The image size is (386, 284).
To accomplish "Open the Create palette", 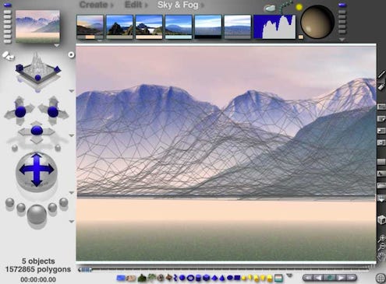I will tap(94, 5).
